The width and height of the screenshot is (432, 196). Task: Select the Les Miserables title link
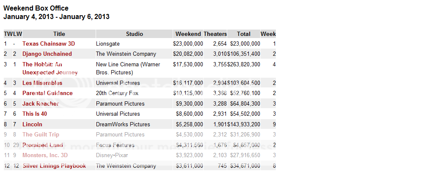pyautogui.click(x=42, y=83)
